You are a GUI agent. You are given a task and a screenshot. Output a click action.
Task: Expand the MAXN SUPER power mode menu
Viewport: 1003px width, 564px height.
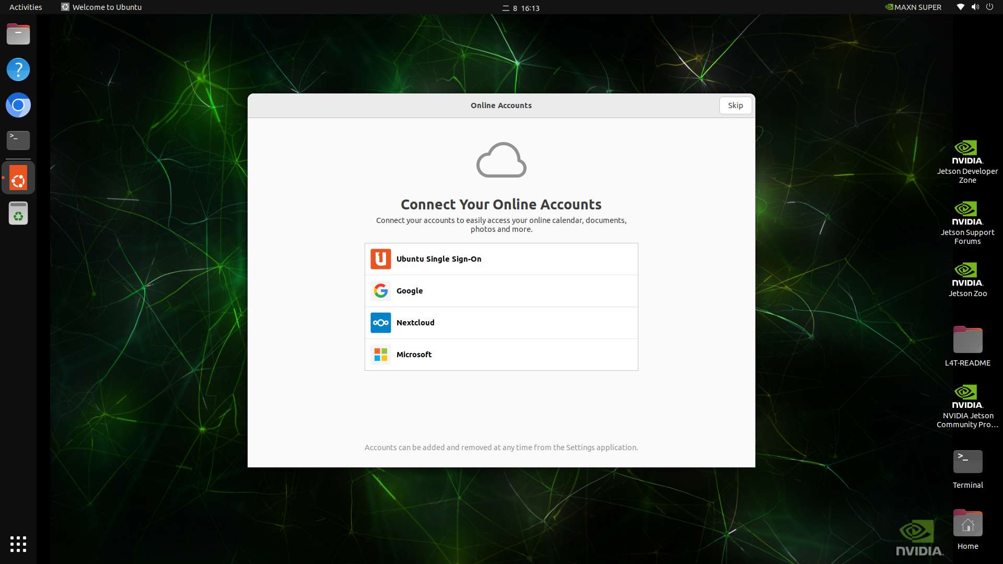913,7
